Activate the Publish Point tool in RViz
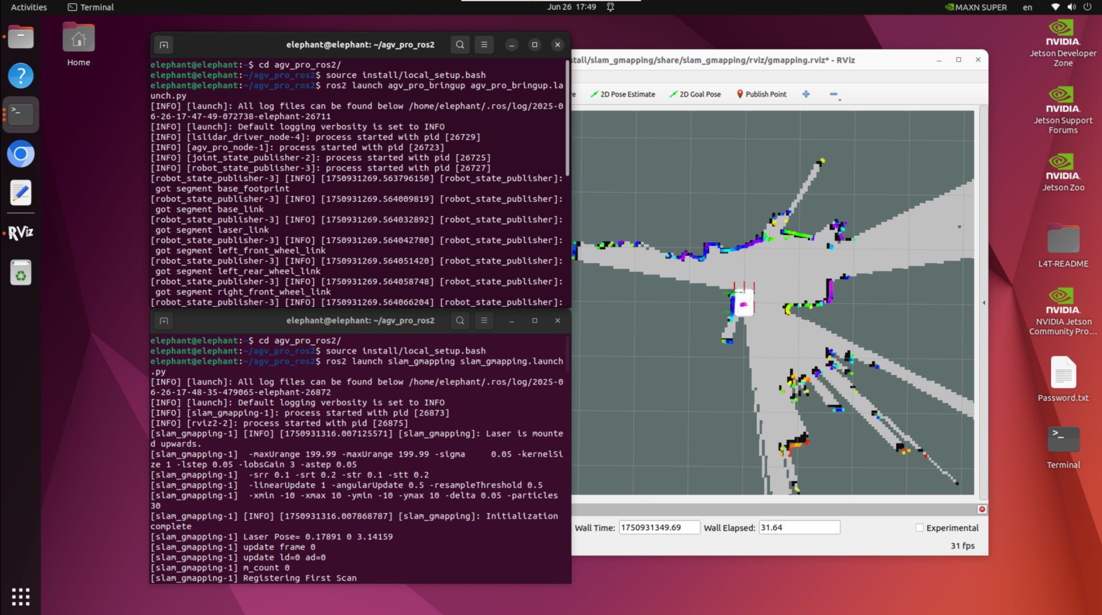1102x615 pixels. tap(761, 95)
